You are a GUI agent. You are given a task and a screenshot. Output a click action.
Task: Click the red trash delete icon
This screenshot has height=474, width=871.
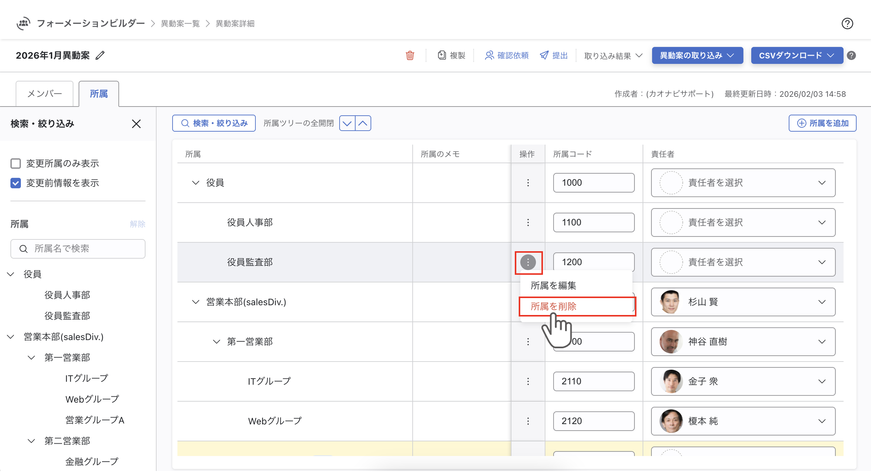pyautogui.click(x=410, y=55)
